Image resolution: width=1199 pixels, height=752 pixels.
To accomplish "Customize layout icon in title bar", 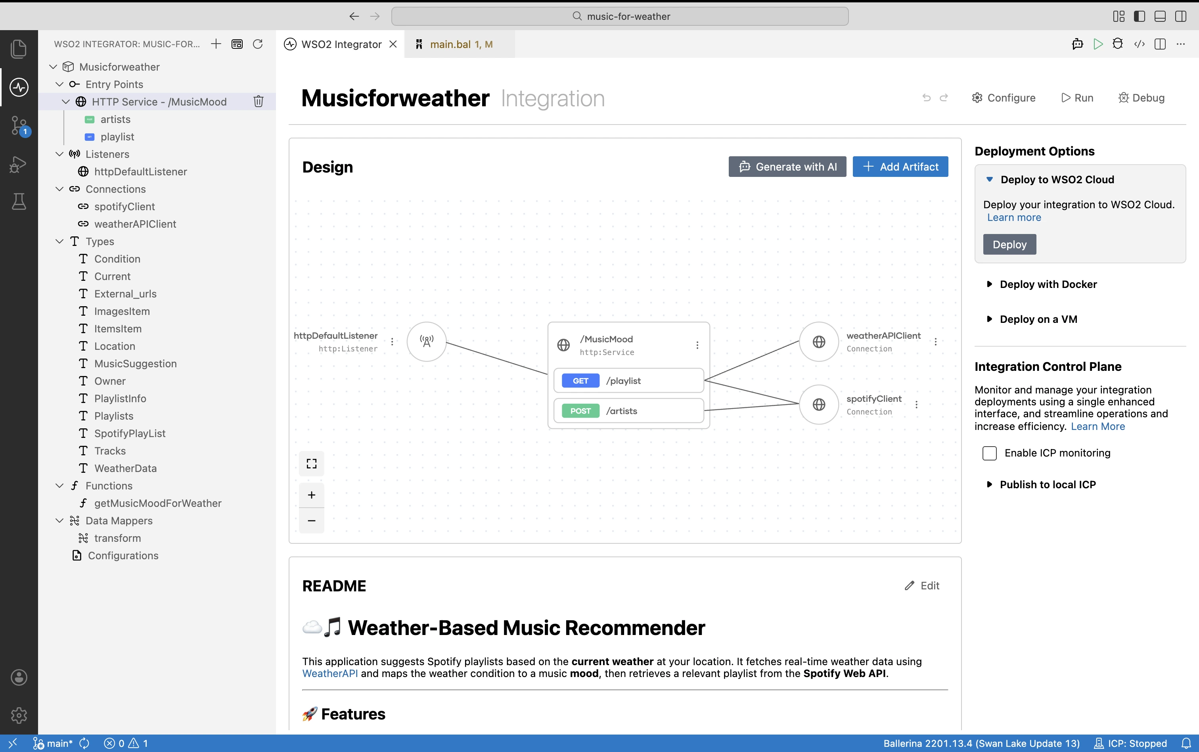I will click(x=1119, y=16).
